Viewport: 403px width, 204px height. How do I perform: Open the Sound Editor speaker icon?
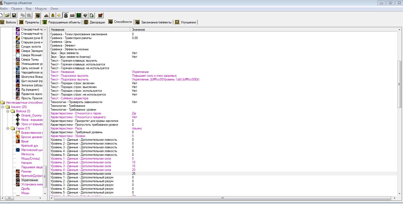pyautogui.click(x=59, y=15)
